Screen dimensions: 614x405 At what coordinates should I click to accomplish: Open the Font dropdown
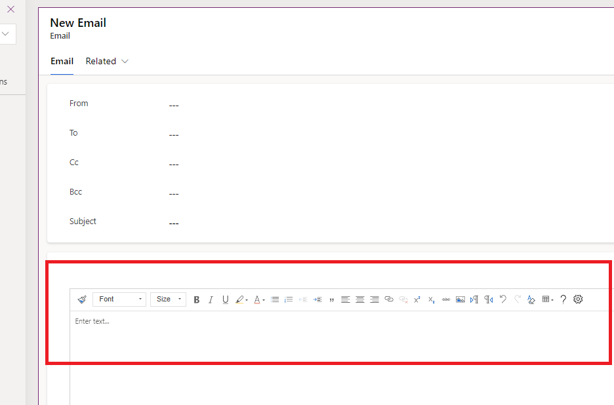click(119, 299)
